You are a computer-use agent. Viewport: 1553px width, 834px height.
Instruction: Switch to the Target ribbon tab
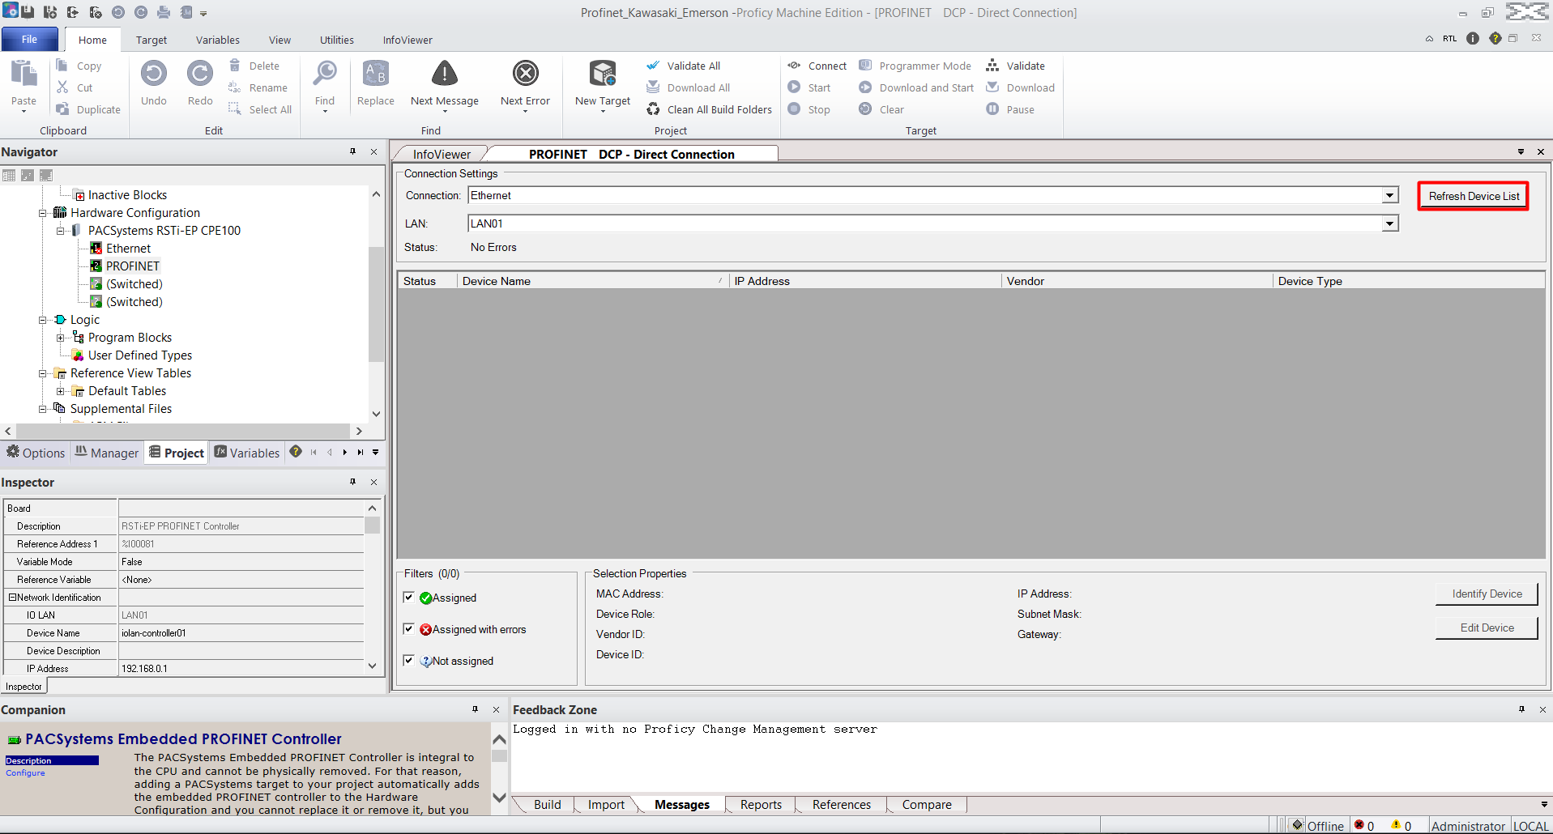(151, 40)
